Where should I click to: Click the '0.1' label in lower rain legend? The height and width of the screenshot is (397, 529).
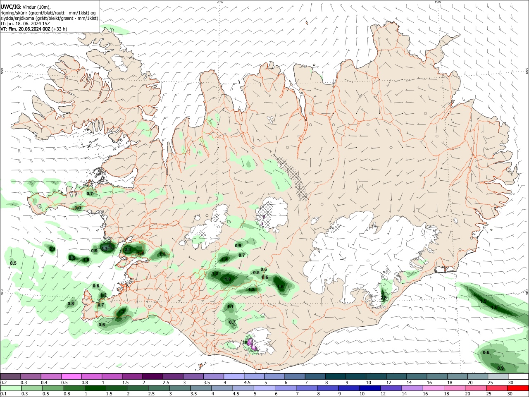[3, 394]
